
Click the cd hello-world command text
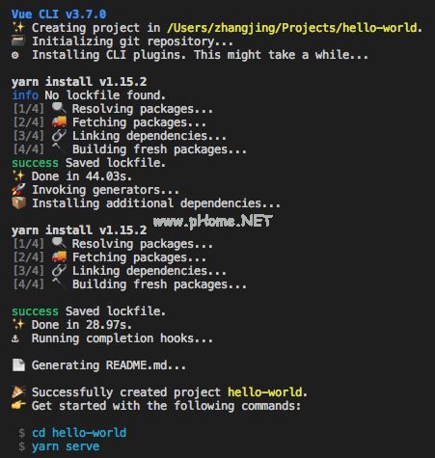[79, 433]
